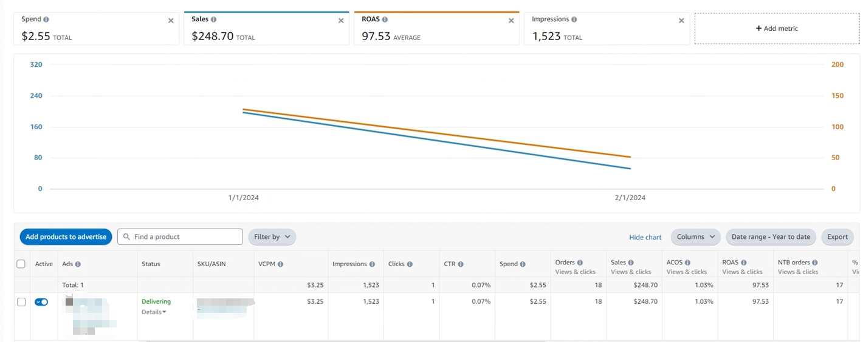This screenshot has height=342, width=863.
Task: Toggle the Active switch for the ad row
Action: (x=41, y=302)
